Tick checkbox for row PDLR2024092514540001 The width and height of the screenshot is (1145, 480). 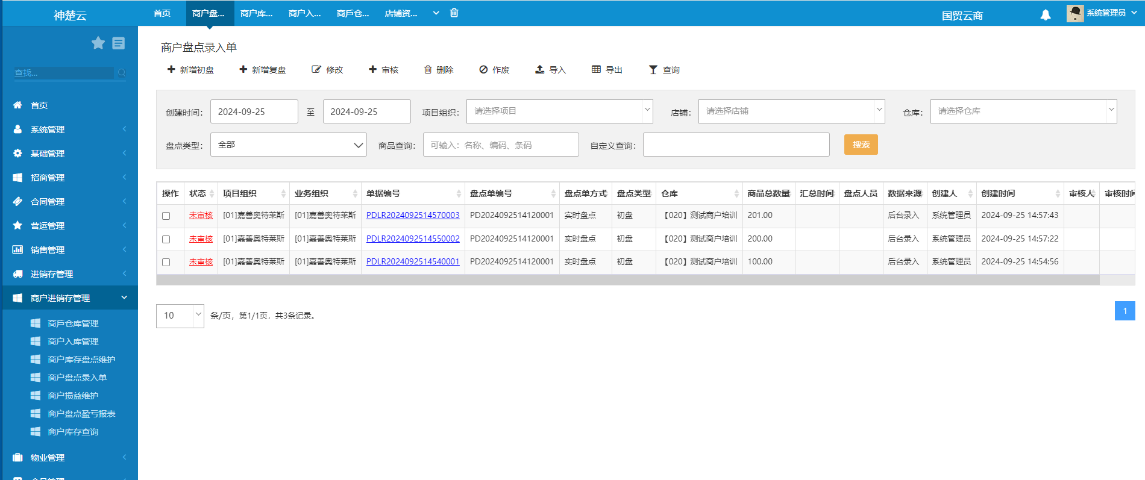pos(166,262)
